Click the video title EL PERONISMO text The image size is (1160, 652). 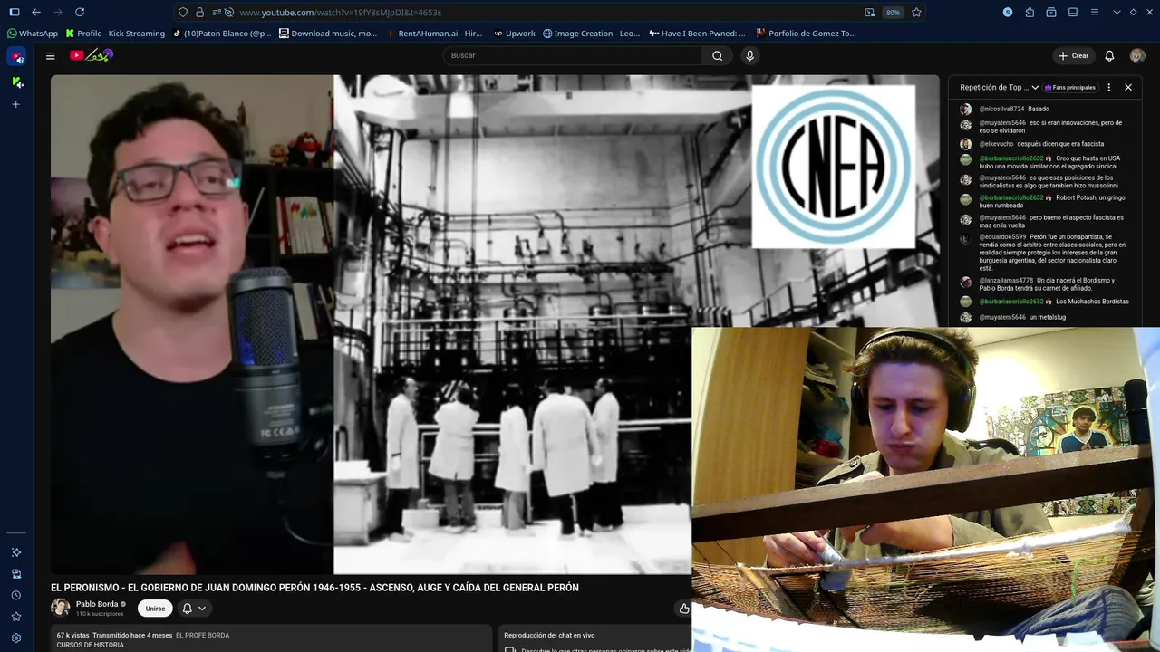(x=314, y=588)
